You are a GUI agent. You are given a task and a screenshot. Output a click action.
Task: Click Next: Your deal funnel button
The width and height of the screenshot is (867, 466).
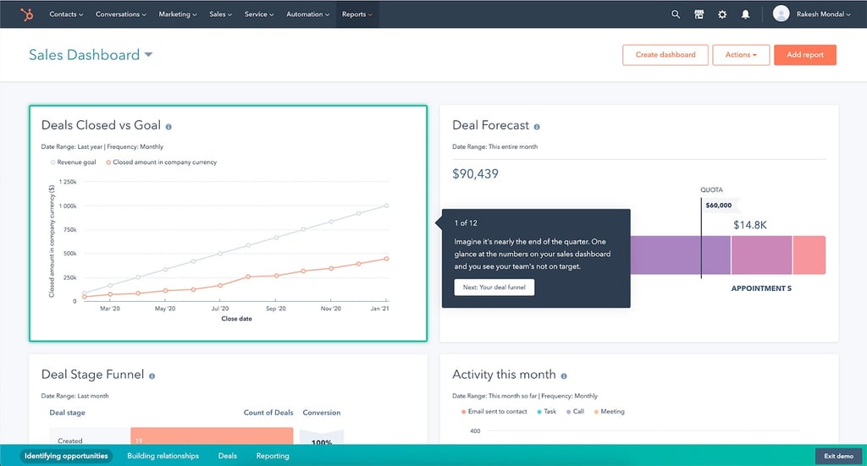point(494,287)
